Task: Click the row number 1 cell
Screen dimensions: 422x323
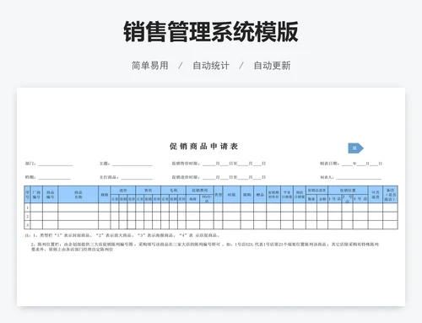Action: 27,207
